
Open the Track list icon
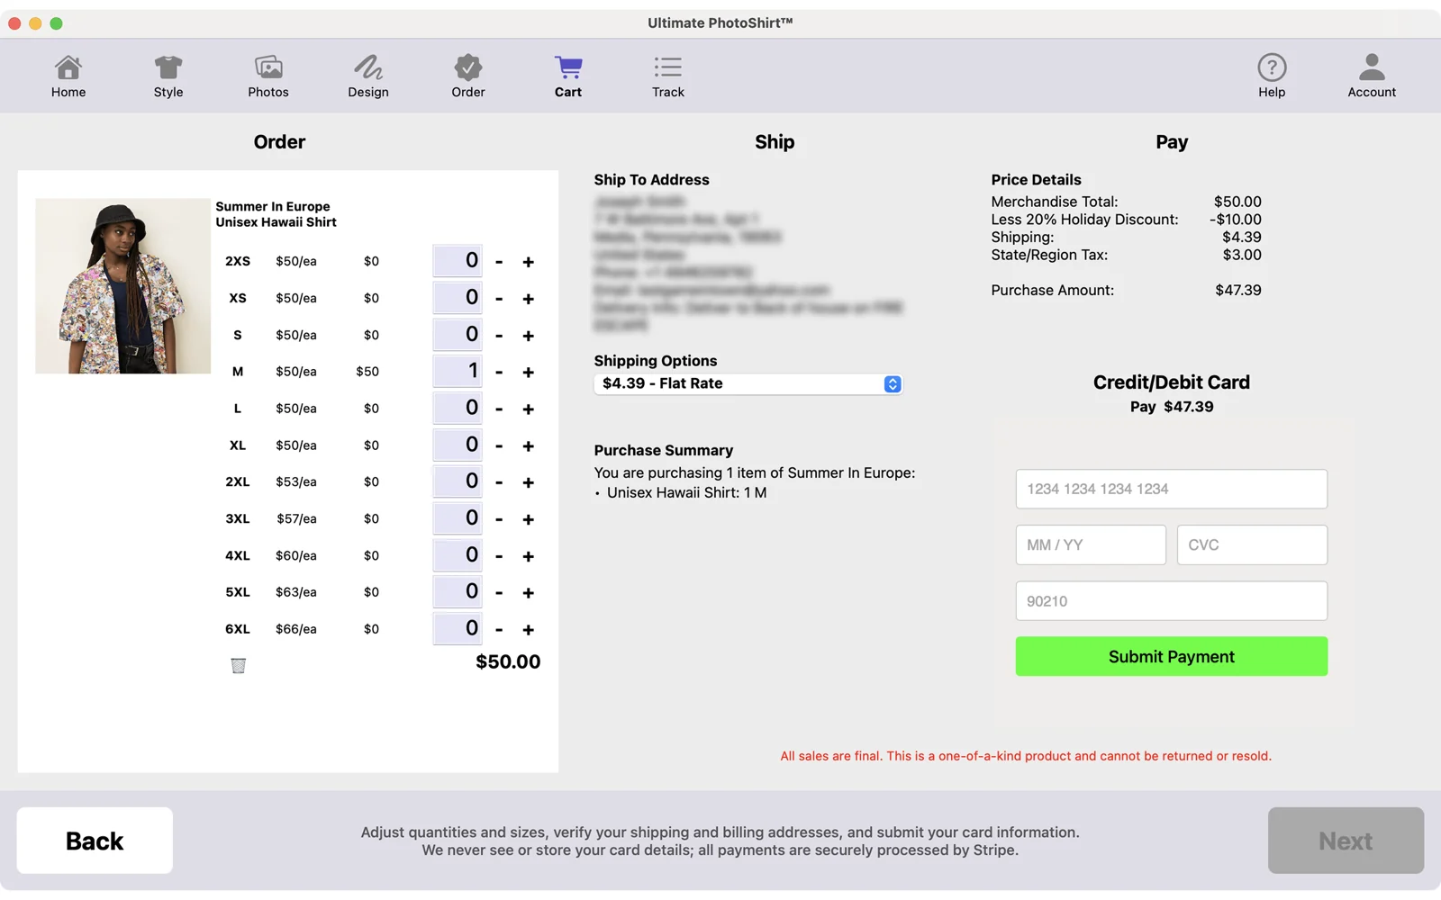[668, 76]
